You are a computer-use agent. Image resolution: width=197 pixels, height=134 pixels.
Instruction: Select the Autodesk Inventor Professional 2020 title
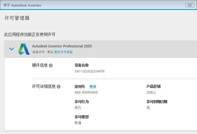[62, 46]
